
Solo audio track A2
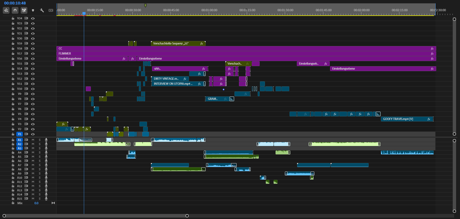point(40,144)
